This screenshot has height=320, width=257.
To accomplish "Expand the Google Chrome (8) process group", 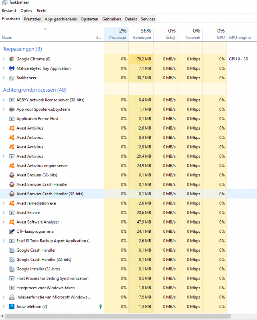I will (x=4, y=59).
